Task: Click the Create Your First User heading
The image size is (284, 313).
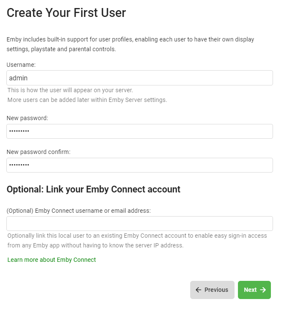Action: 66,13
